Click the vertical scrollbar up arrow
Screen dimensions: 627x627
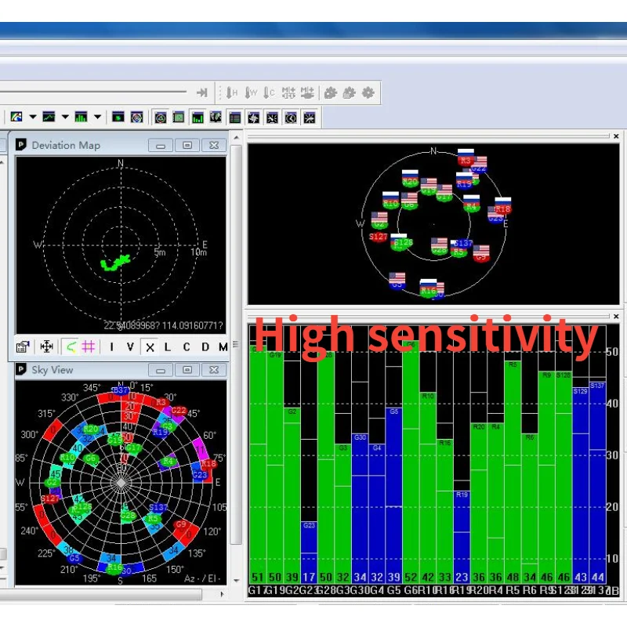237,138
